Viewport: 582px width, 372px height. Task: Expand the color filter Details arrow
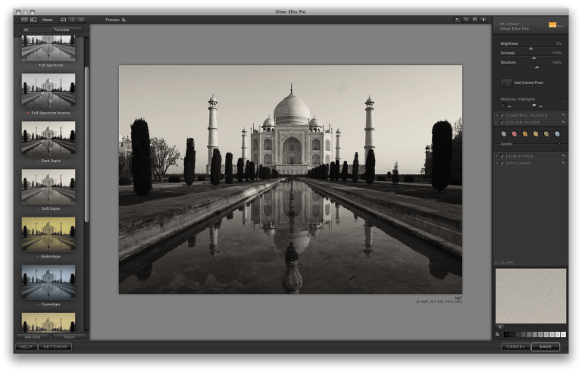pos(559,144)
